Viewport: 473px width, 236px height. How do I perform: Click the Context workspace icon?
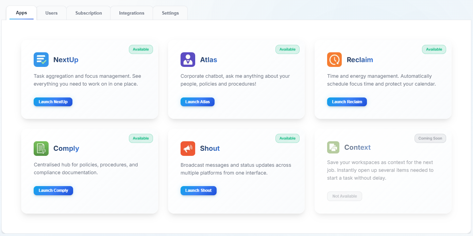[x=333, y=147]
